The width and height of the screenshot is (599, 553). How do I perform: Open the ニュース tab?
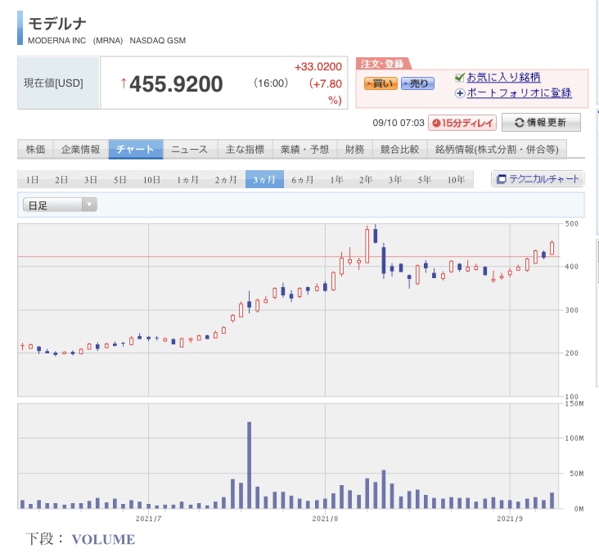click(x=190, y=150)
